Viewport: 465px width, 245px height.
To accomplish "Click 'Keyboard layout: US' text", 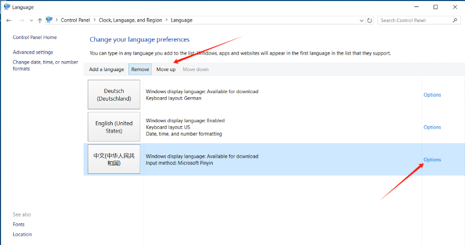I will (168, 127).
